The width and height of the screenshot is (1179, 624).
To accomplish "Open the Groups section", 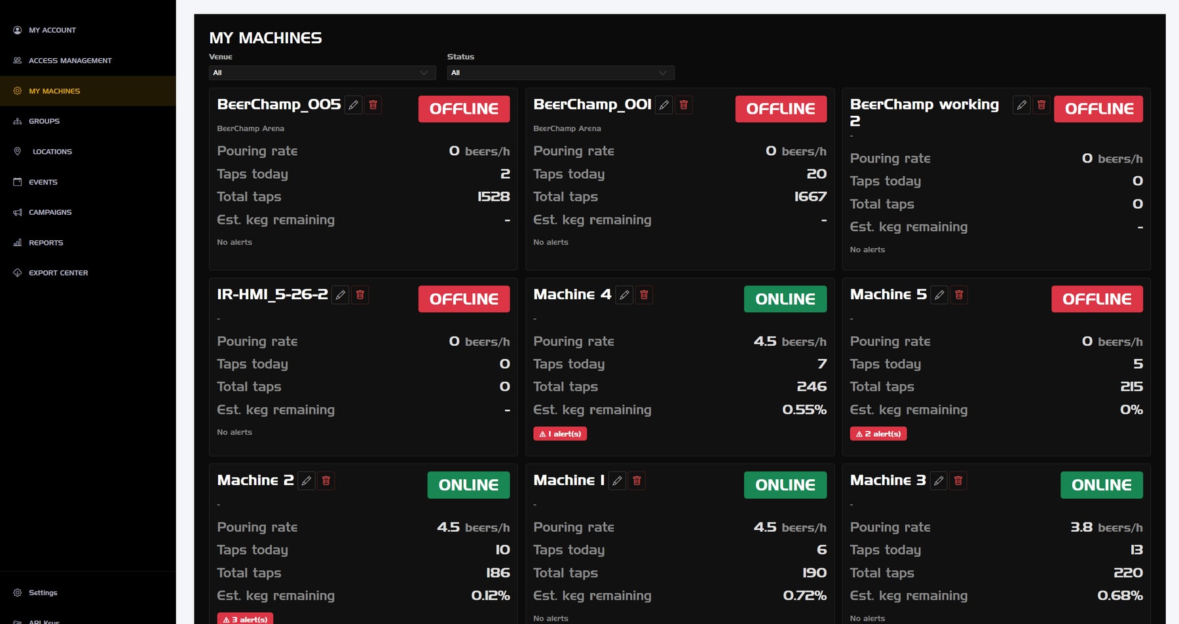I will (88, 121).
